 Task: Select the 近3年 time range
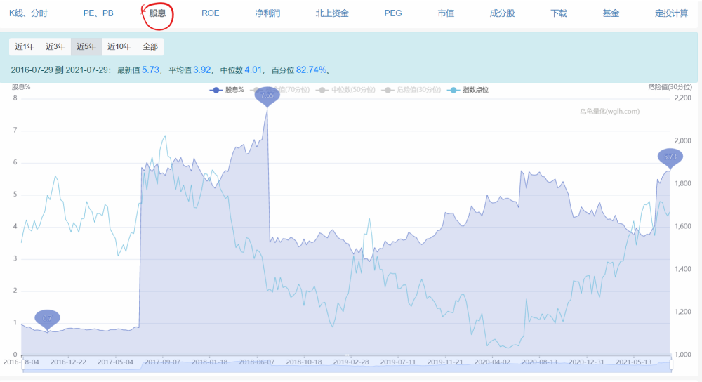pyautogui.click(x=55, y=46)
